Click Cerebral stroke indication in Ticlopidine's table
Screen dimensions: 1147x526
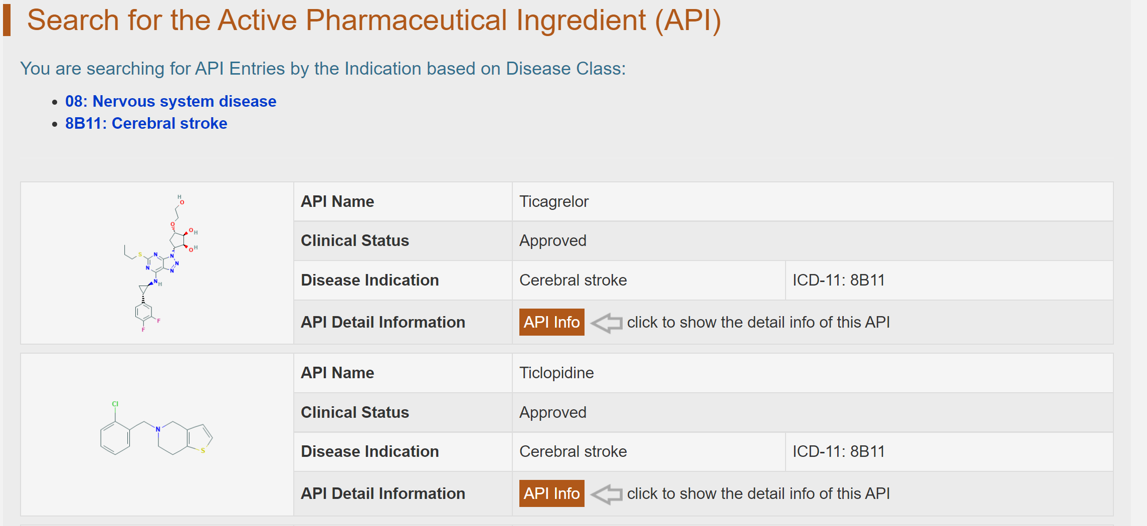coord(573,451)
